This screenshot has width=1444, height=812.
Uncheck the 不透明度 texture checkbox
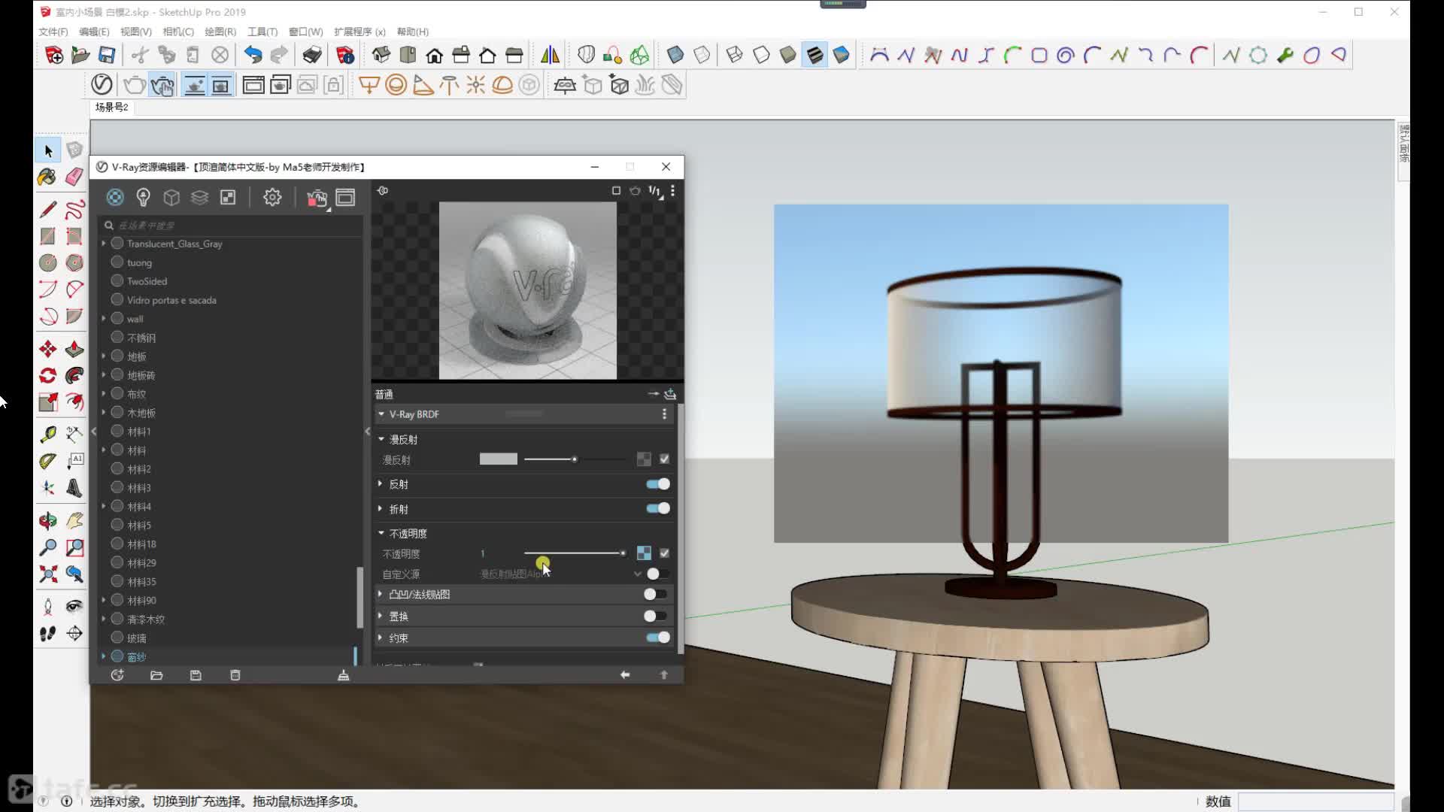pos(664,553)
